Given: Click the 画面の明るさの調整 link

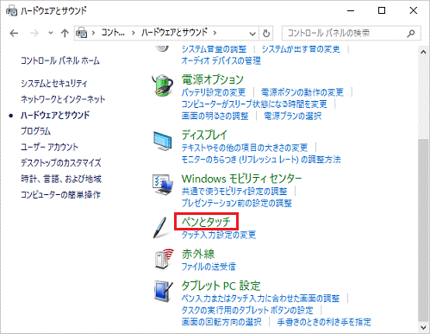Looking at the screenshot, I should pos(215,116).
